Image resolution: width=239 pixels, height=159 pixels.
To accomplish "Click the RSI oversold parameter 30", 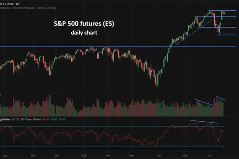I will point(22,119).
